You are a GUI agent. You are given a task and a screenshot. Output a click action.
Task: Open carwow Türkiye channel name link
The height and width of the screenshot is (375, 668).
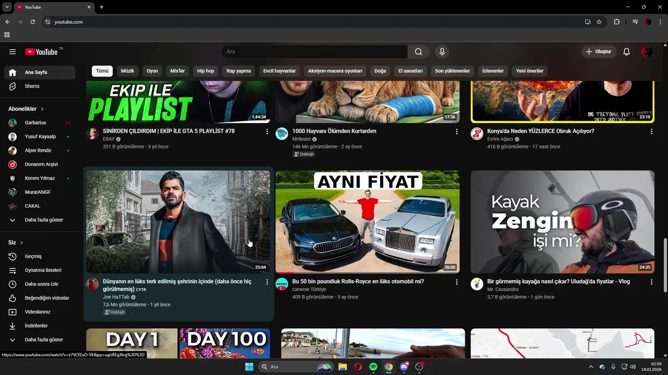[309, 289]
